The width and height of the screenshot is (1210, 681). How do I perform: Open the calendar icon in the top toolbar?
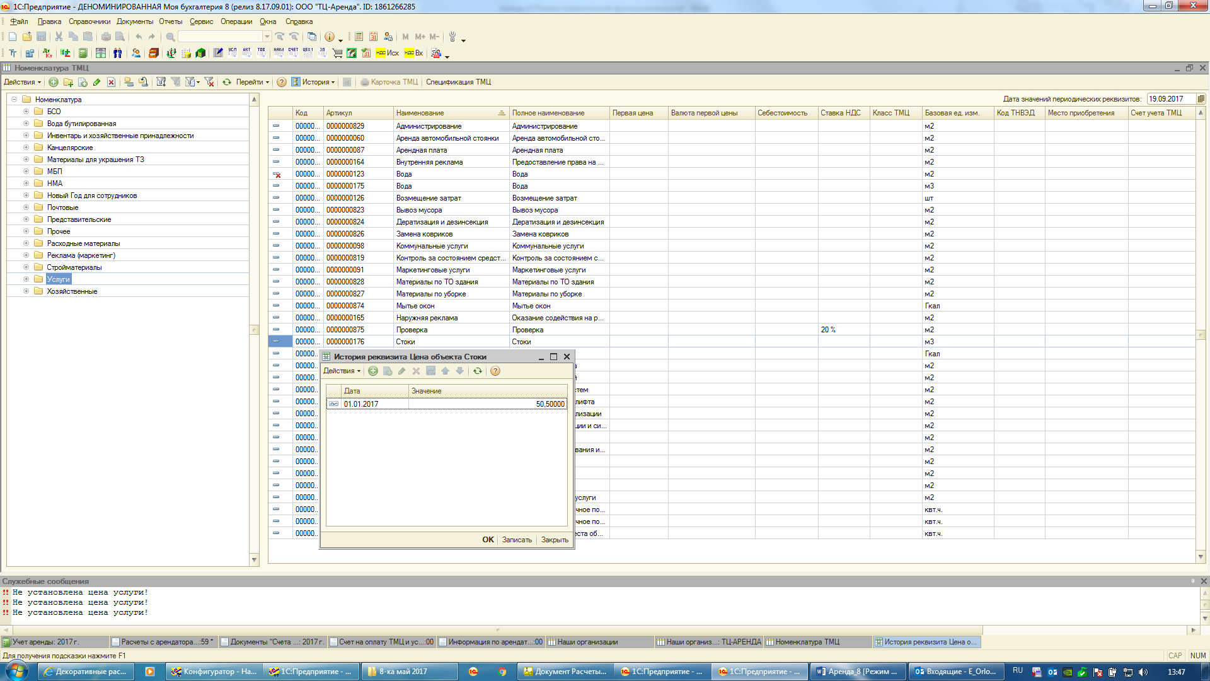pos(374,37)
